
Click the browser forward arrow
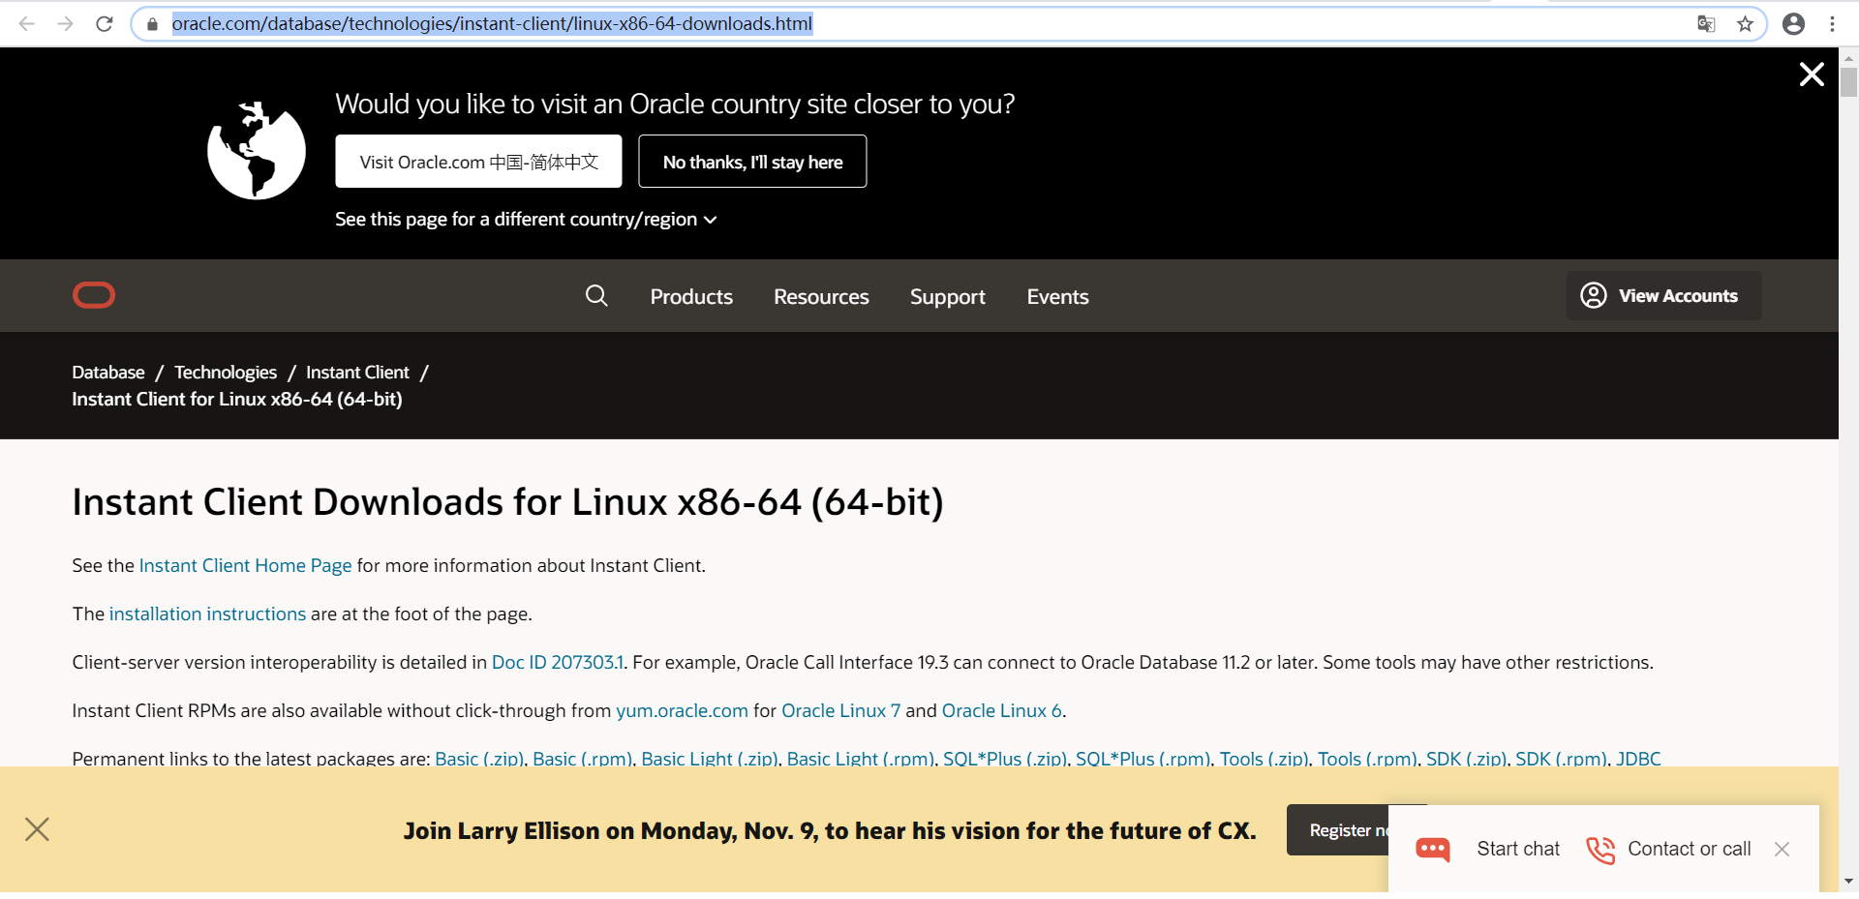coord(65,24)
